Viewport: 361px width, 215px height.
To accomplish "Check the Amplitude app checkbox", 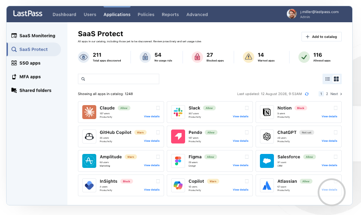I will (158, 157).
